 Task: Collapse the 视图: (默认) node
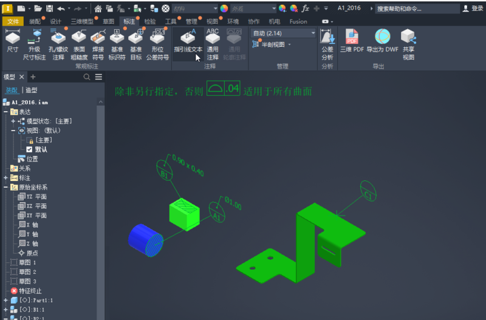(x=13, y=131)
